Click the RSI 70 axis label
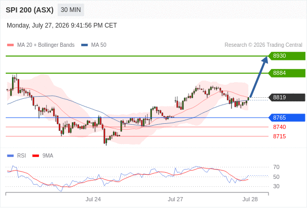The width and height of the screenshot is (307, 208). coord(276,167)
